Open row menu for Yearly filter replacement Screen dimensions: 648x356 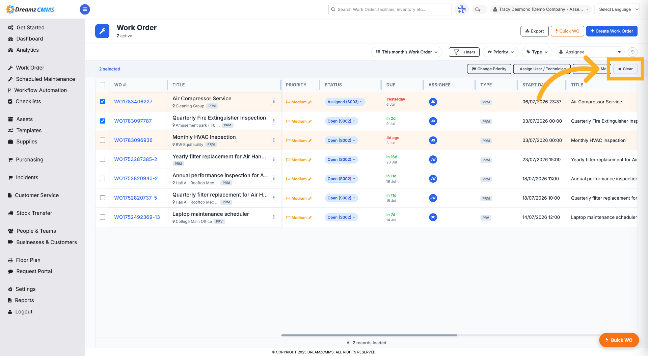[274, 159]
